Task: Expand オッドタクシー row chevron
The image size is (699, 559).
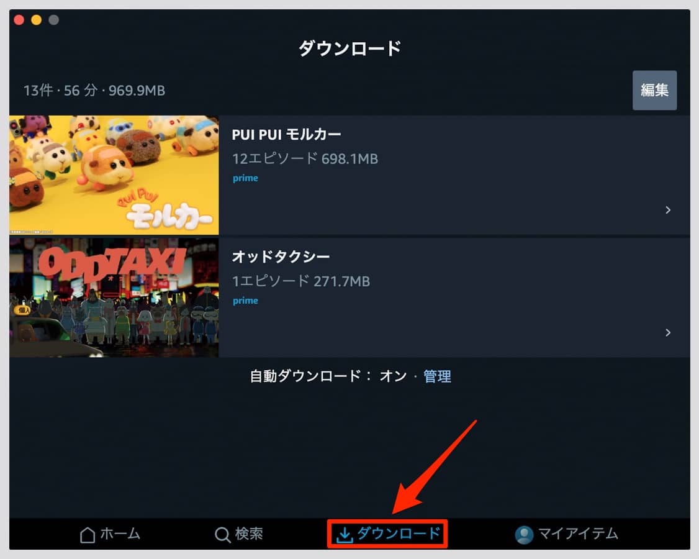Action: [668, 332]
